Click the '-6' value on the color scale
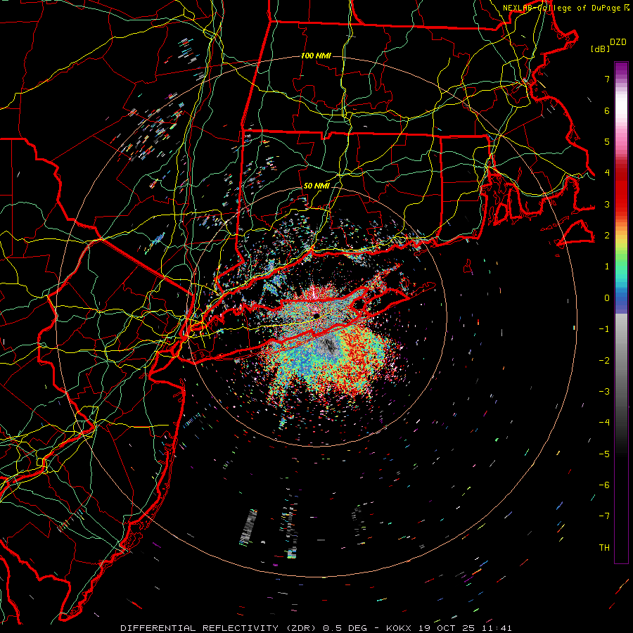 click(604, 485)
